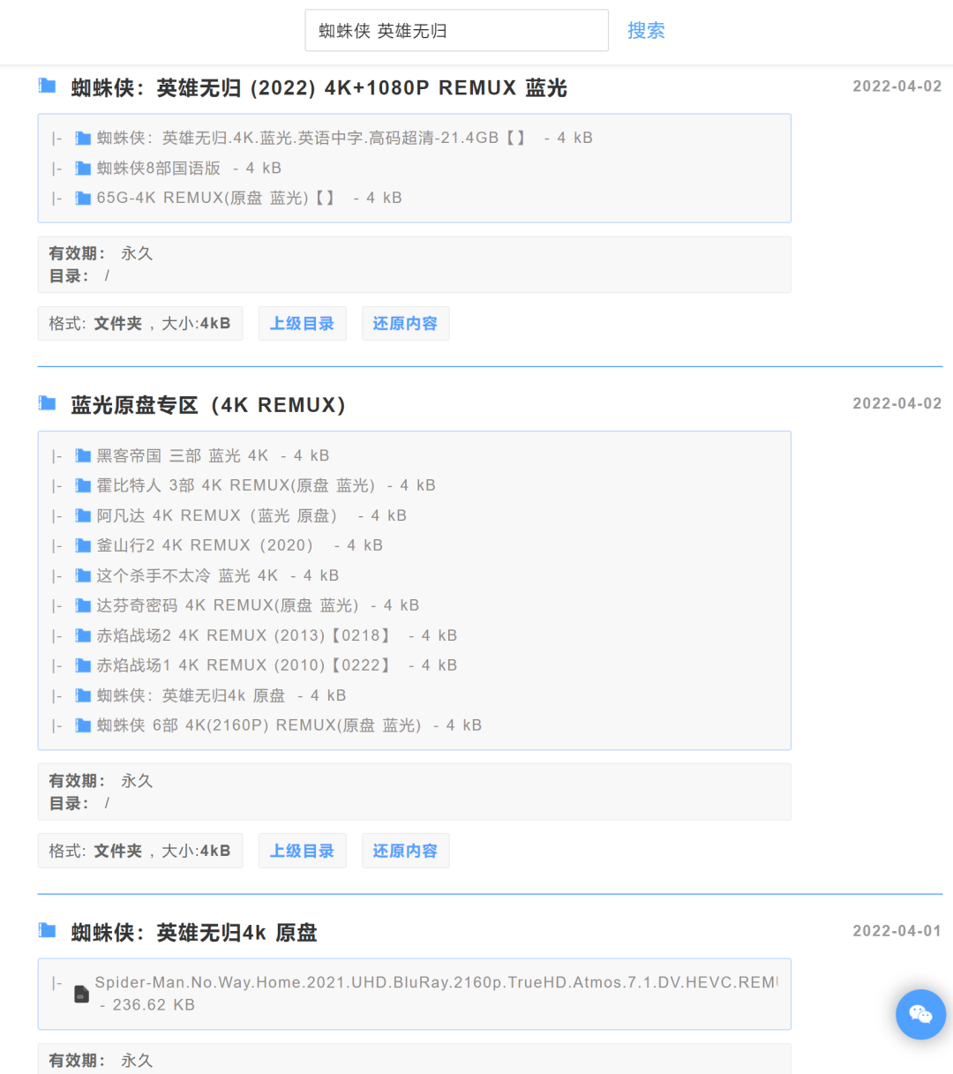Click 还原内容 under 蓝光原盘专区 result
The image size is (953, 1074).
(405, 851)
